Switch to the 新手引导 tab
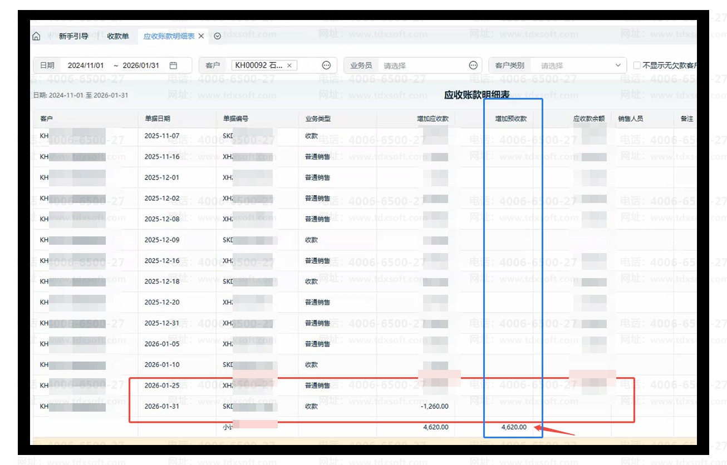727x465 pixels. point(73,36)
